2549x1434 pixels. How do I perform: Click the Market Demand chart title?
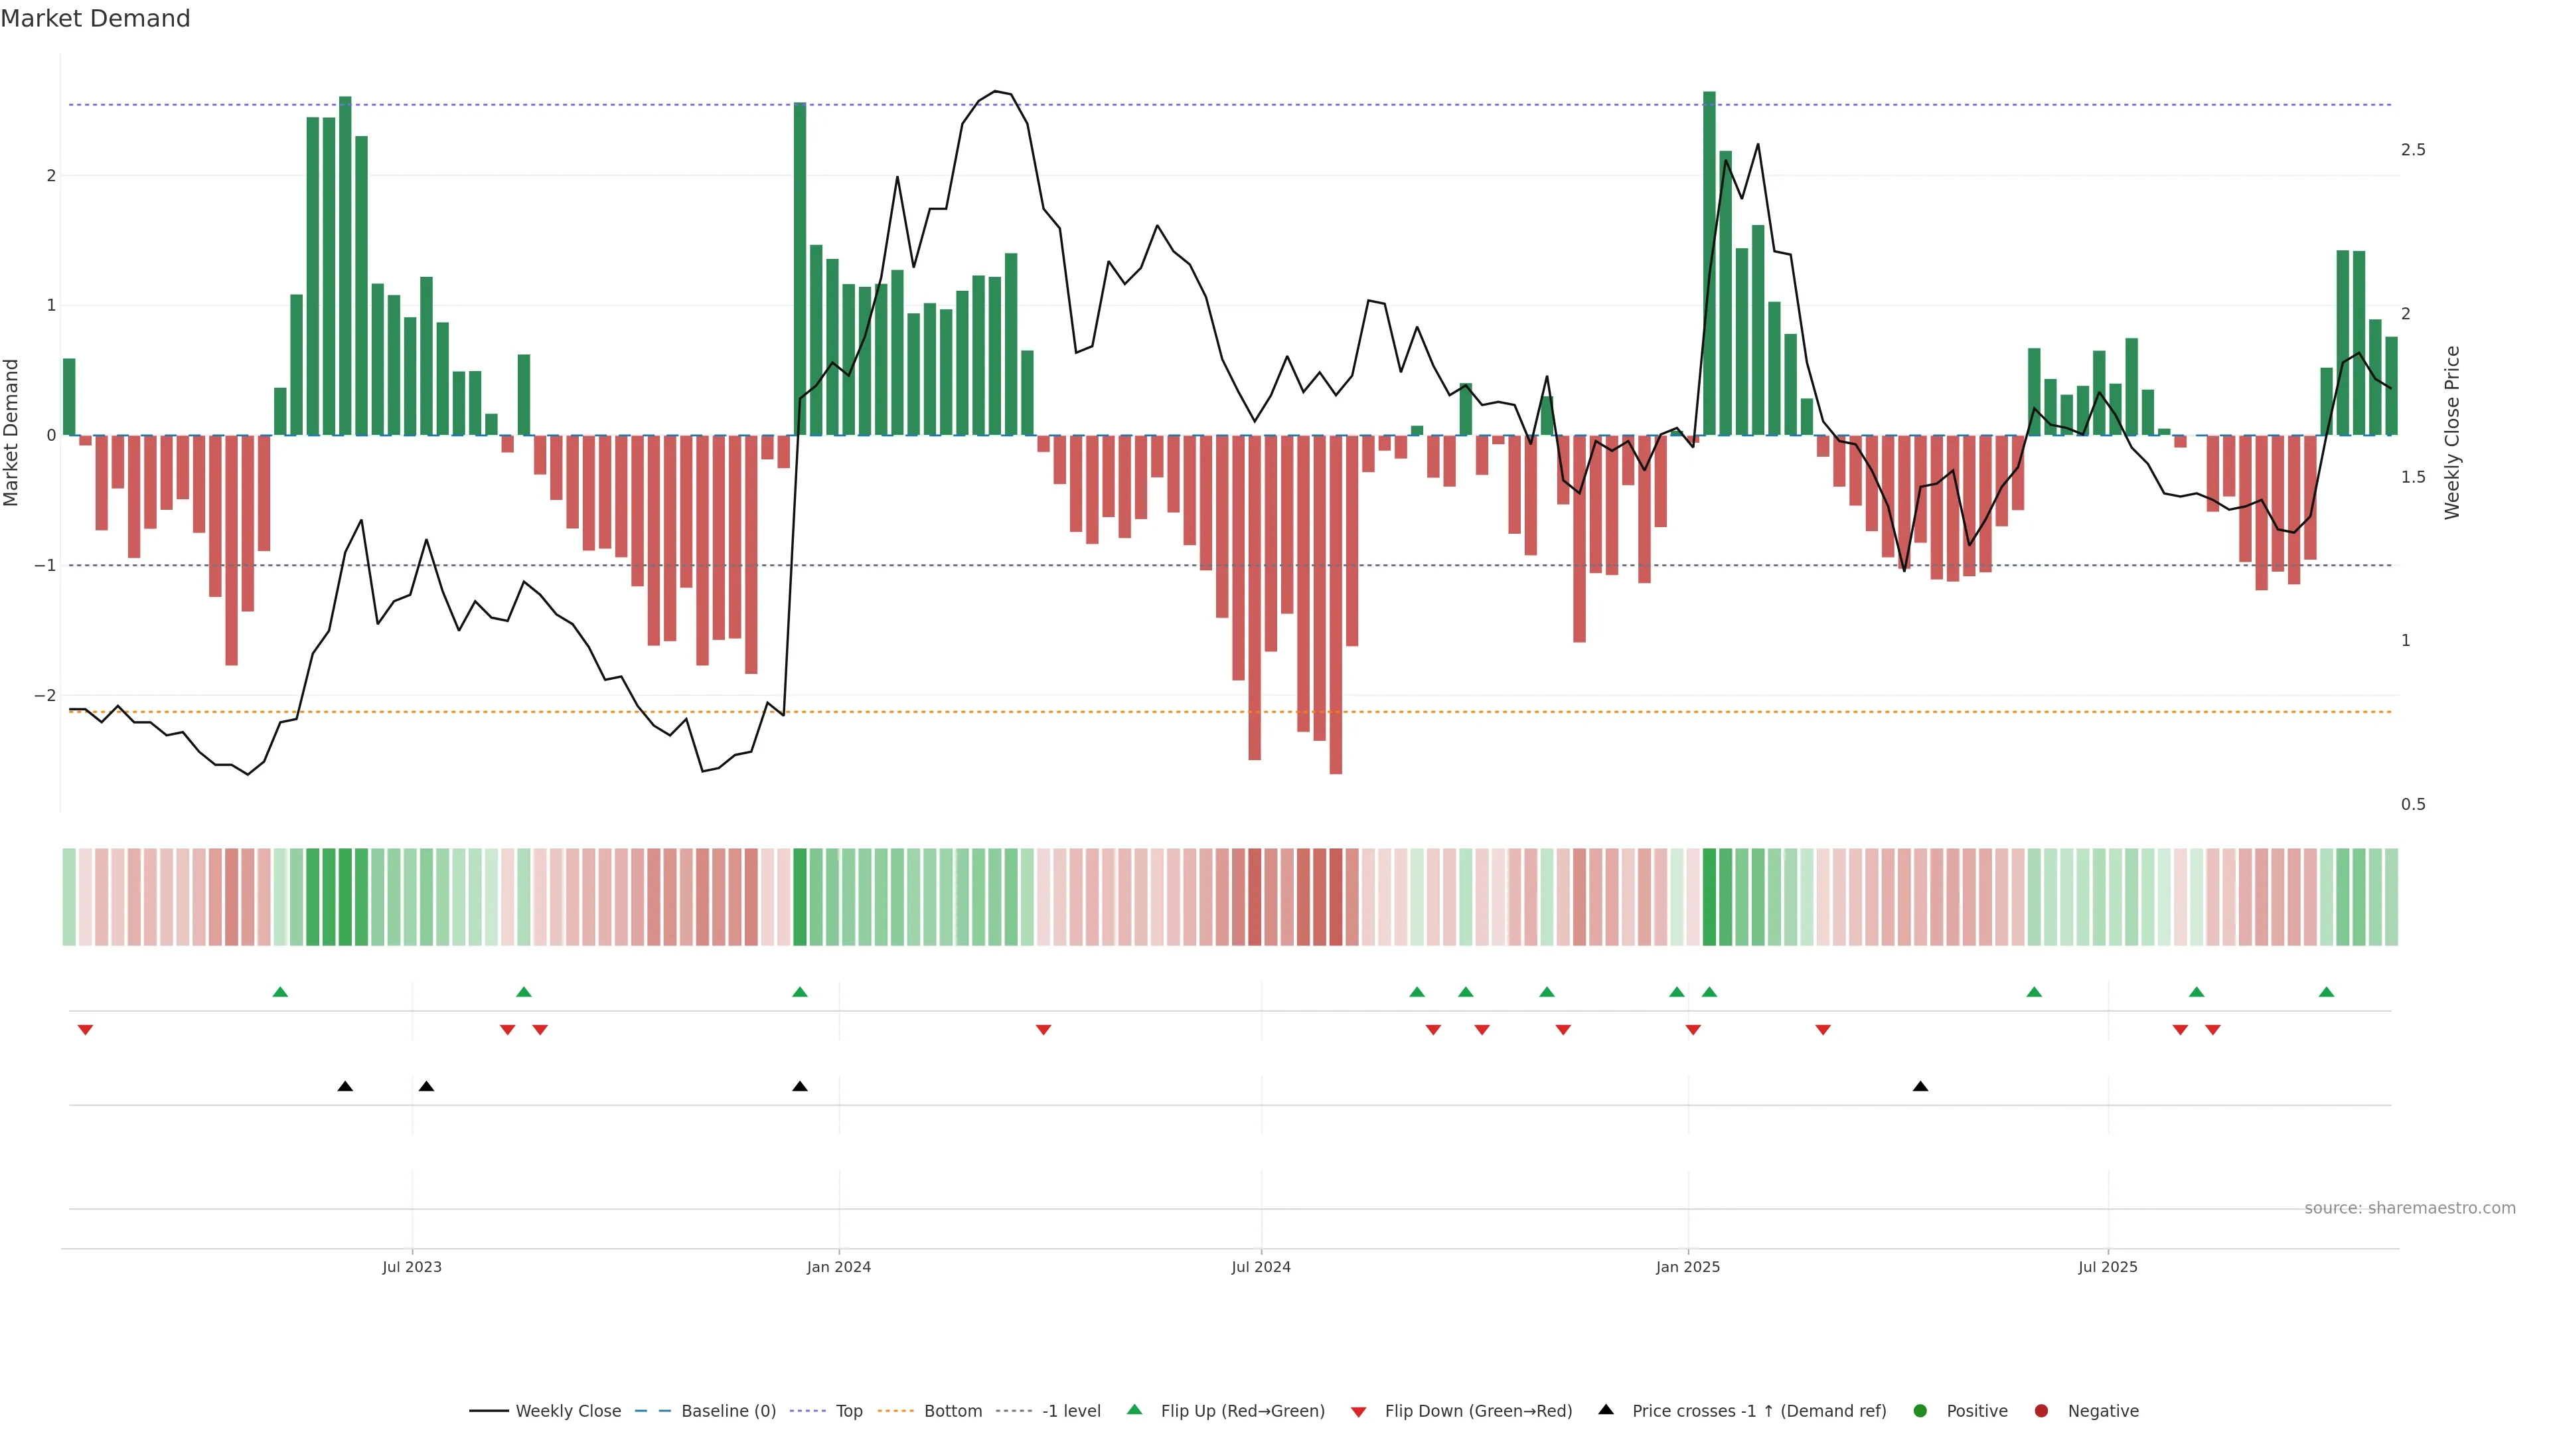tap(95, 19)
